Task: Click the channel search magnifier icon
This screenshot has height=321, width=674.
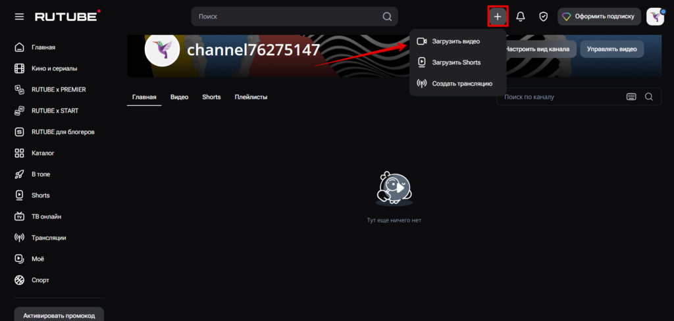Action: [649, 97]
